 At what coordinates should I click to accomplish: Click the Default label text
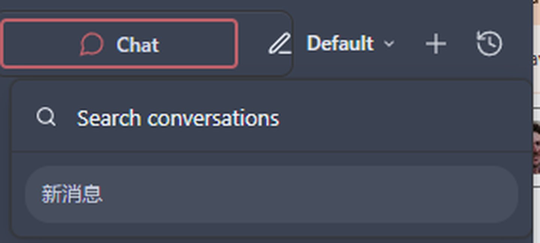point(340,43)
